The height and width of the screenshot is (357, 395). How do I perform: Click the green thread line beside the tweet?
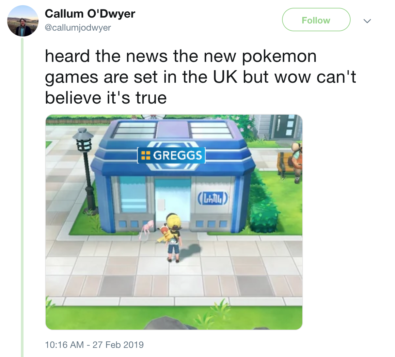click(x=22, y=197)
